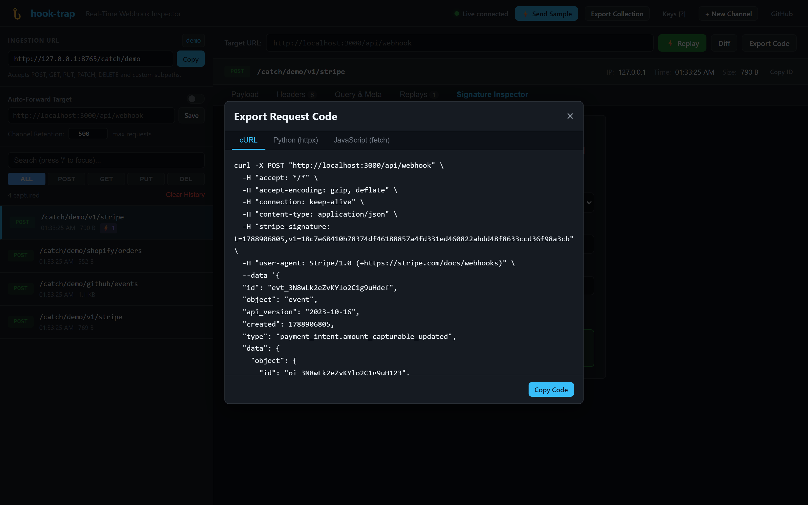Viewport: 808px width, 505px height.
Task: Select the 769 B stripe request
Action: [x=107, y=322]
